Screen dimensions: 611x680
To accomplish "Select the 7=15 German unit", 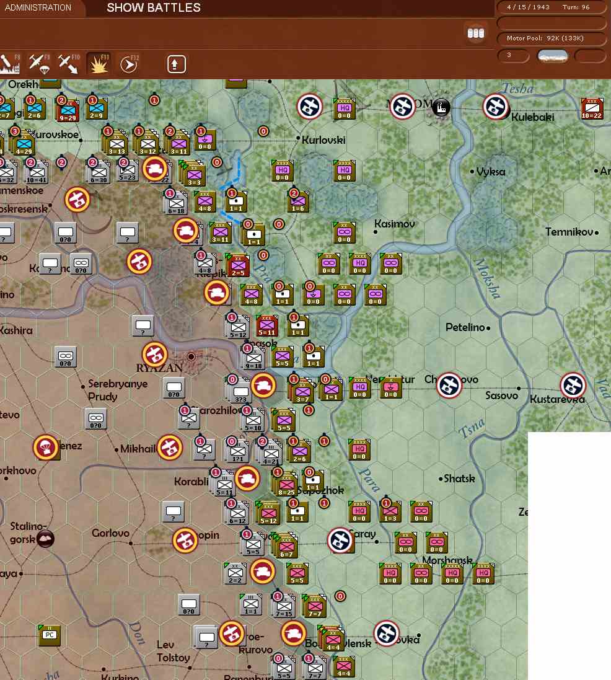I will click(x=284, y=606).
